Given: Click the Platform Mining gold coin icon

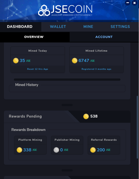Looking at the screenshot, I should [19, 150].
